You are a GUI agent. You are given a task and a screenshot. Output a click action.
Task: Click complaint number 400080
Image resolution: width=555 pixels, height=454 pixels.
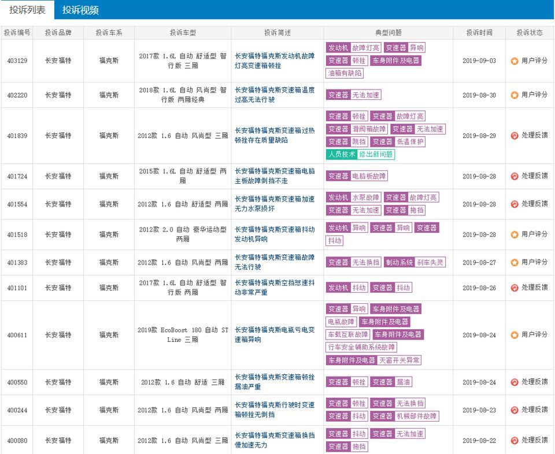click(17, 441)
